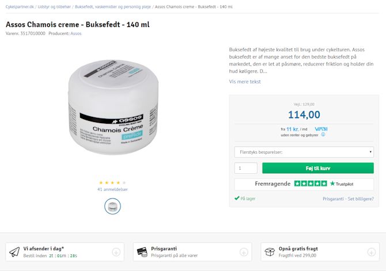
Task: Click the green 'Føj til kurv' button
Action: click(x=318, y=168)
